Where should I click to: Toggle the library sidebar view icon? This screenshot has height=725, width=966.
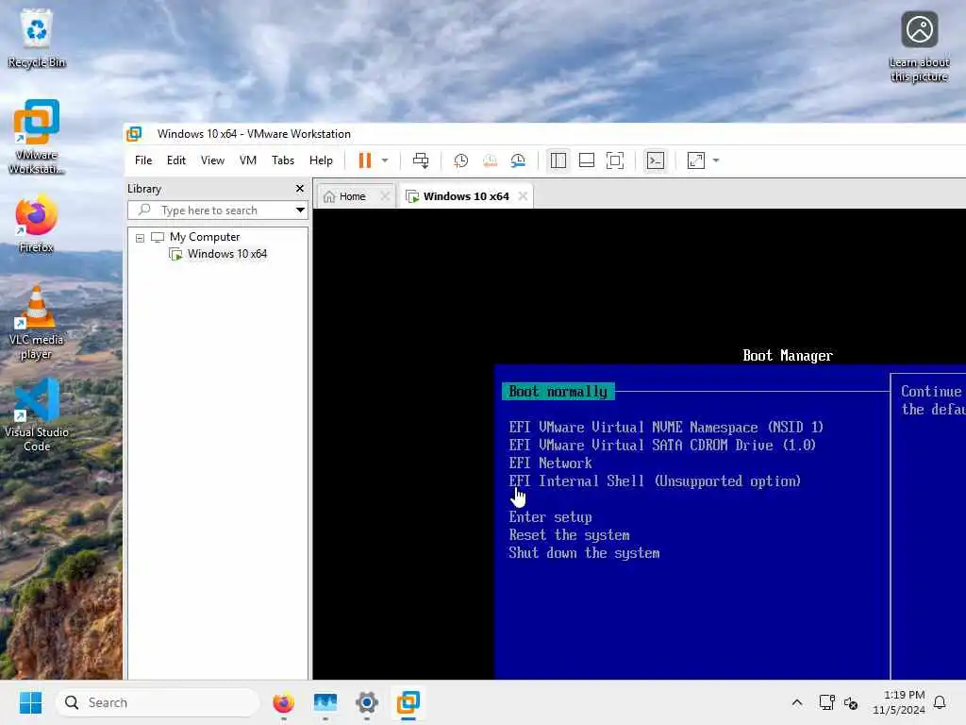pyautogui.click(x=558, y=160)
